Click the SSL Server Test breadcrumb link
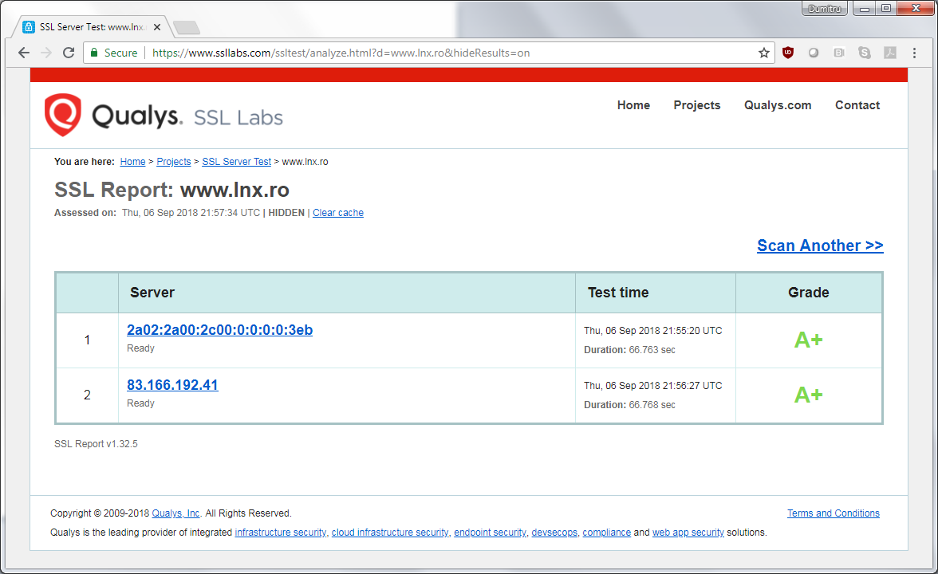This screenshot has height=574, width=938. [x=236, y=161]
